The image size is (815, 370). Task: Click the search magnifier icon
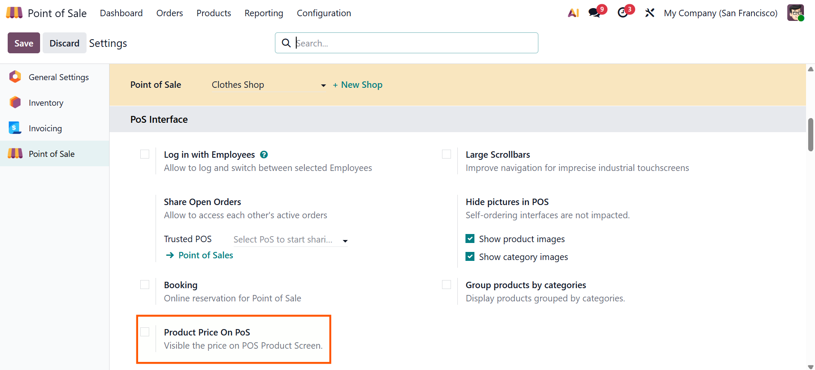(x=286, y=43)
